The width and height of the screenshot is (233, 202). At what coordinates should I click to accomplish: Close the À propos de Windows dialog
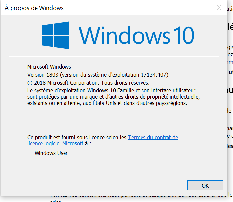[x=219, y=8]
